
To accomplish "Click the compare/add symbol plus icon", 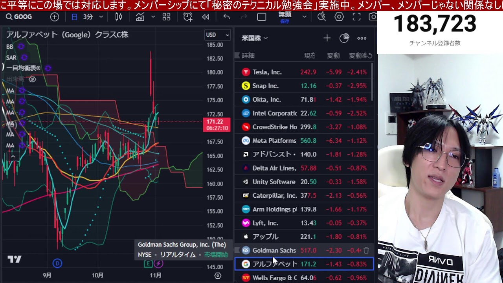I will [x=55, y=17].
